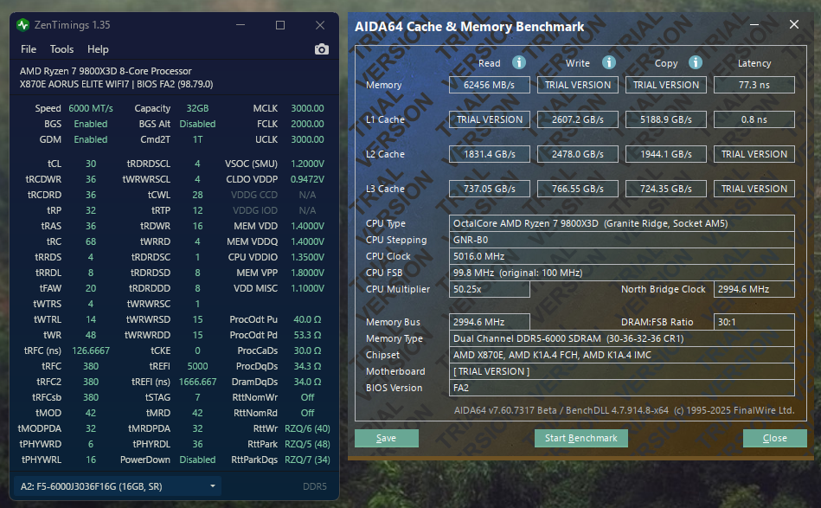The height and width of the screenshot is (508, 821).
Task: Capture a screenshot with the camera icon
Action: [322, 49]
